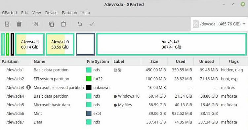Open the Edit menu
This screenshot has width=248, height=130.
click(x=24, y=13)
